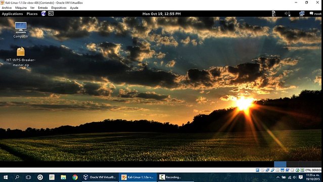Click the Windows tray battery icon
This screenshot has width=323, height=182.
(x=284, y=177)
